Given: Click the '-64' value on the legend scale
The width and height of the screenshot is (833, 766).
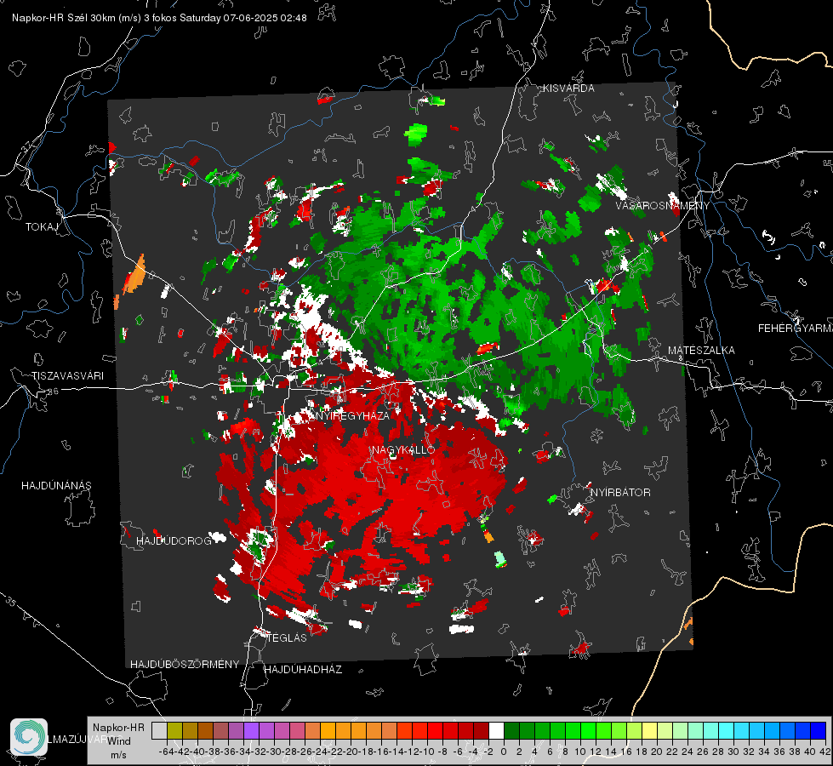Looking at the screenshot, I should coord(167,752).
